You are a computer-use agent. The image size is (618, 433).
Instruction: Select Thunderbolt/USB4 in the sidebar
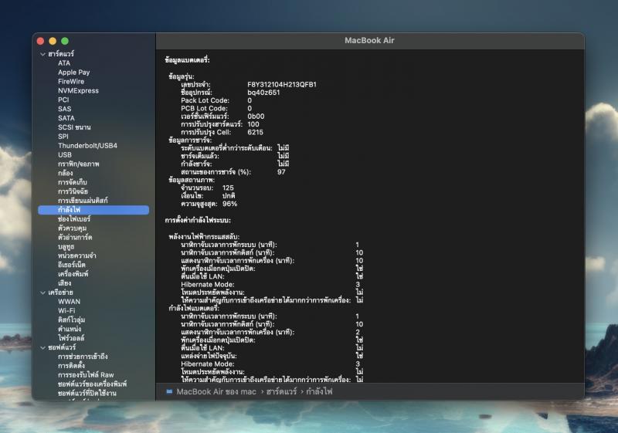pyautogui.click(x=87, y=146)
